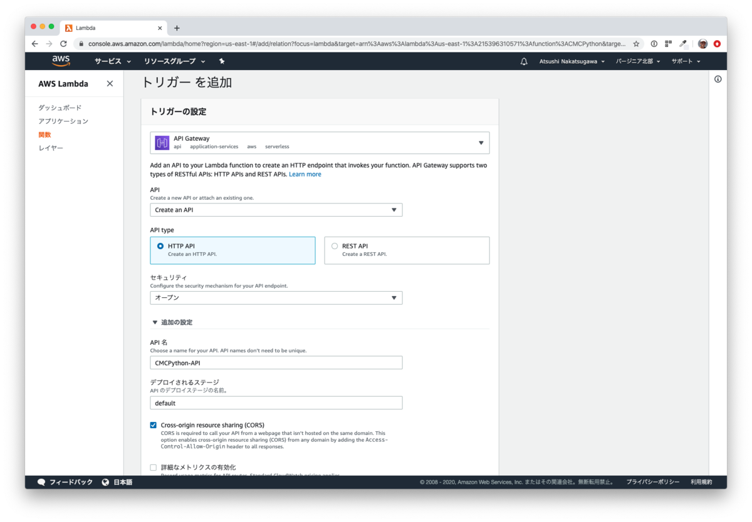752x522 pixels.
Task: Open the notifications bell icon
Action: (524, 61)
